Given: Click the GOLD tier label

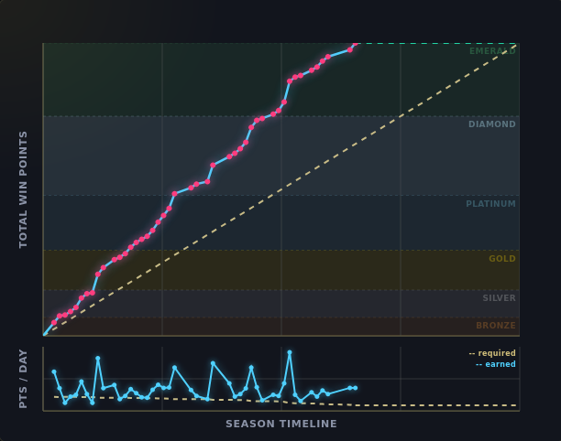Looking at the screenshot, I should 502,259.
